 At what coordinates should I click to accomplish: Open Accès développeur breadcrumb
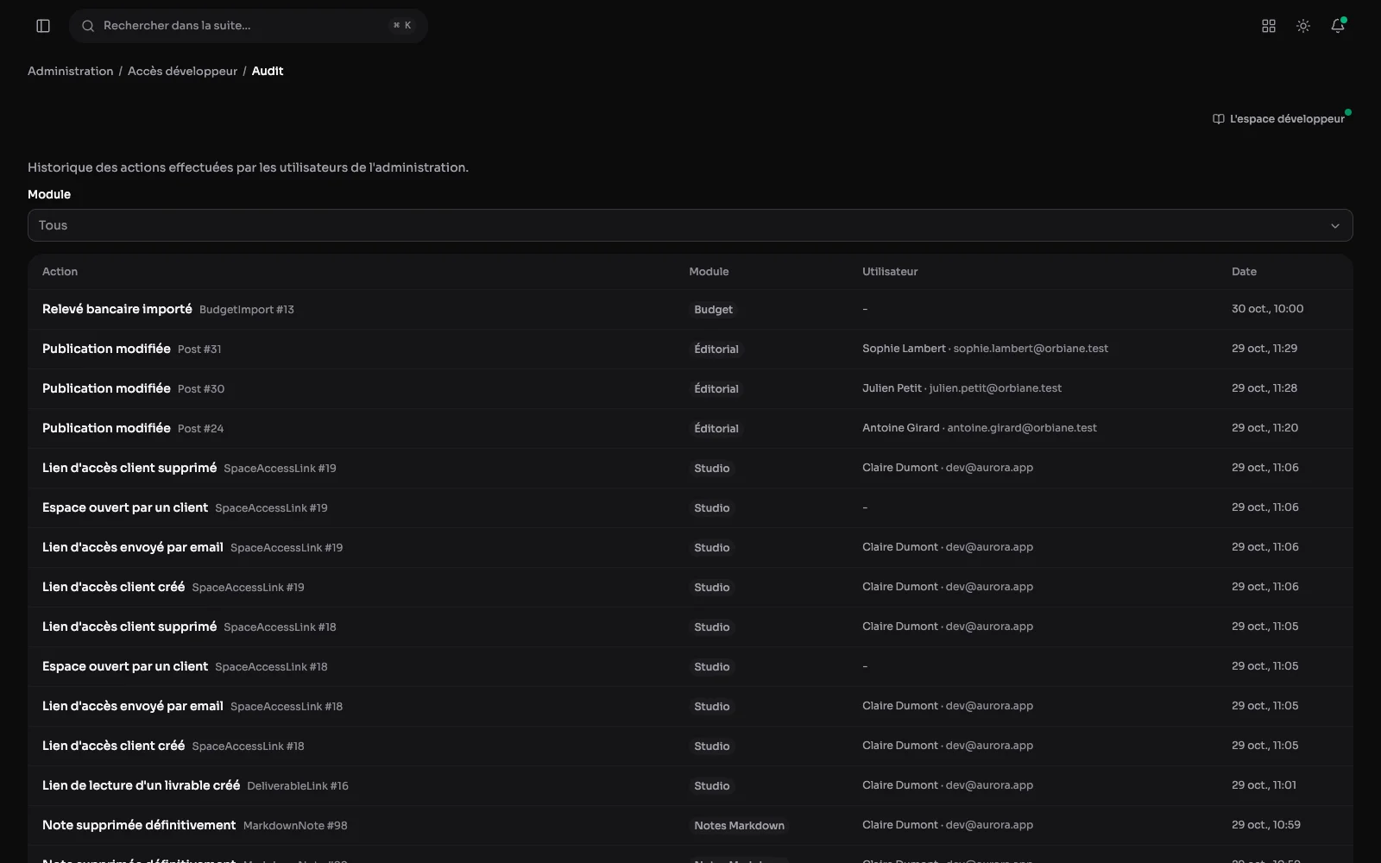(x=182, y=71)
